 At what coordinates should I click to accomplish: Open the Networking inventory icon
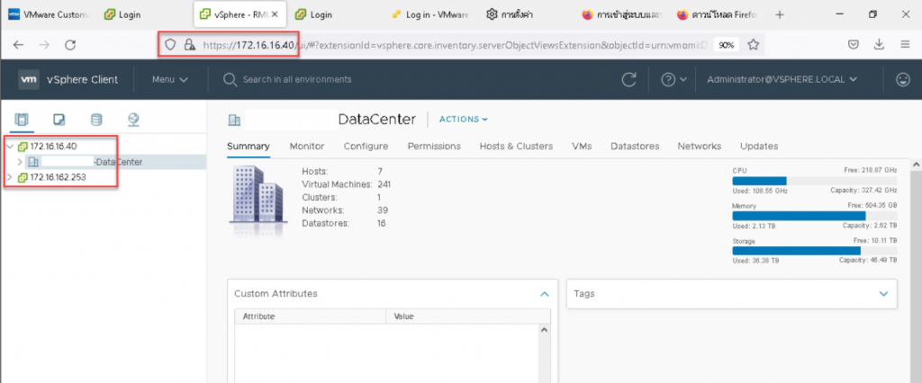(133, 120)
